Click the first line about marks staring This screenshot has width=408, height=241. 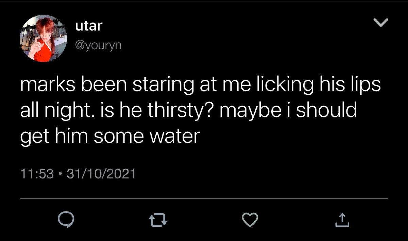201,86
